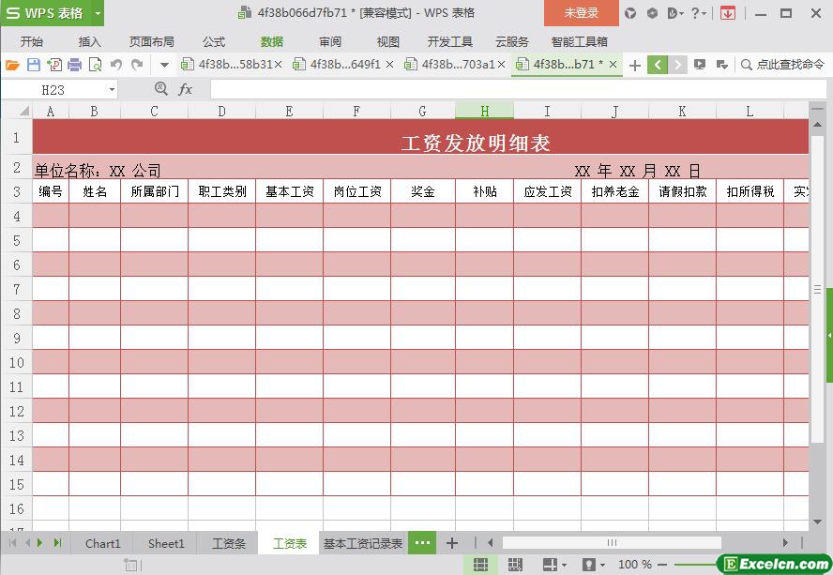Show more sheets with the ellipsis button
The width and height of the screenshot is (833, 575).
pos(422,543)
